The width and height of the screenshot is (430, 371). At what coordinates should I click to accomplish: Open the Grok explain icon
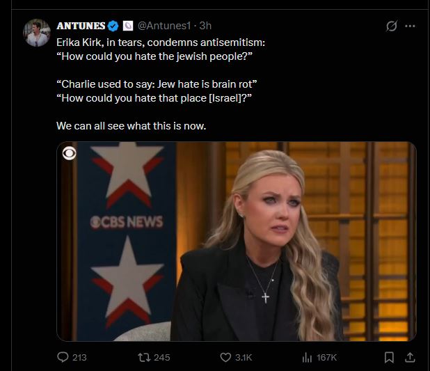coord(392,26)
